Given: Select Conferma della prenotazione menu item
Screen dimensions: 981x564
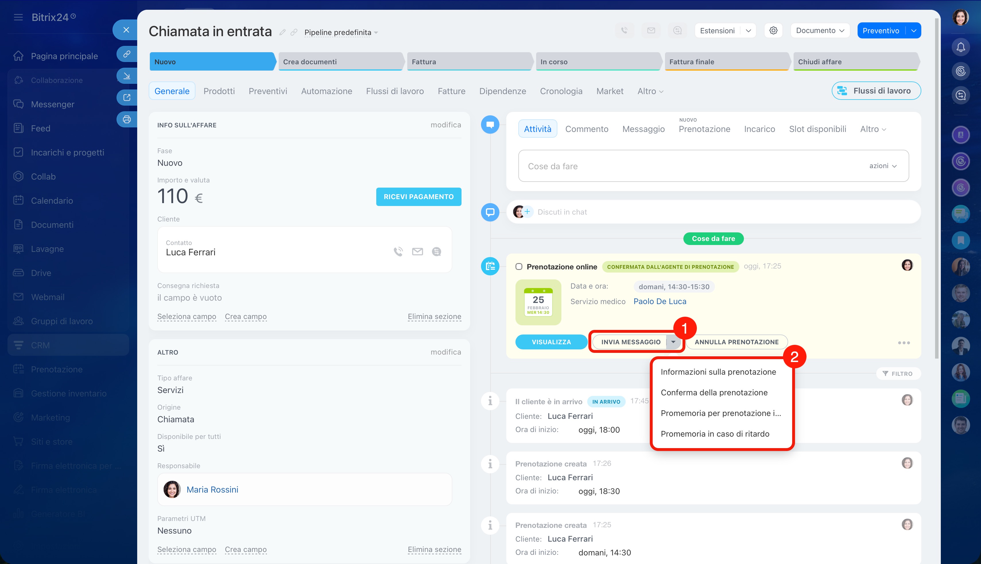Looking at the screenshot, I should (714, 392).
